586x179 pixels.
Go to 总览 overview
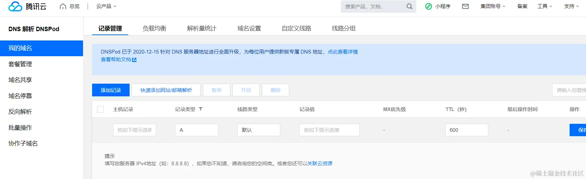click(75, 6)
